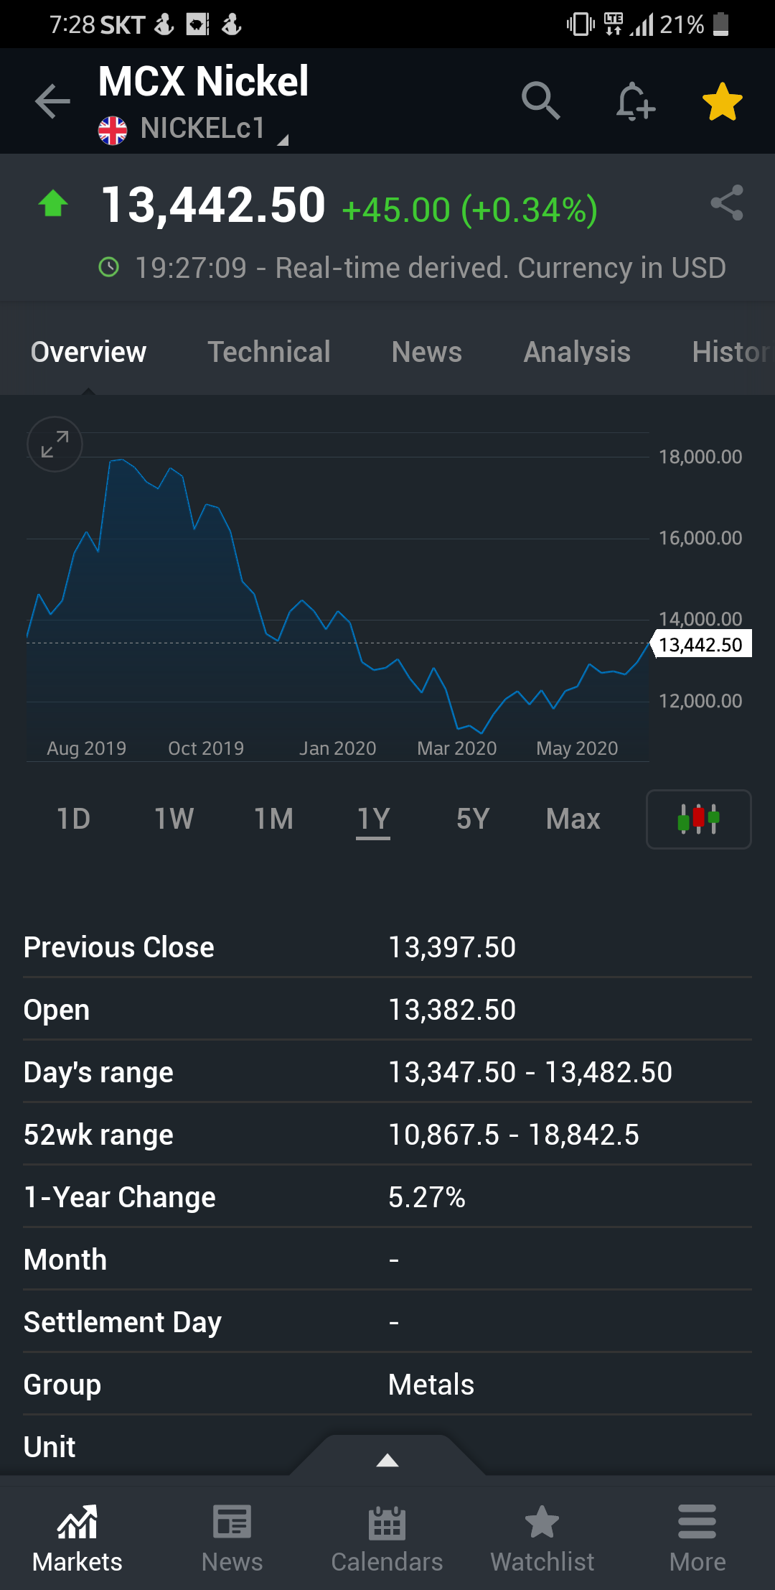Tap the MCX Nickel title
Viewport: 775px width, 1590px height.
[203, 81]
